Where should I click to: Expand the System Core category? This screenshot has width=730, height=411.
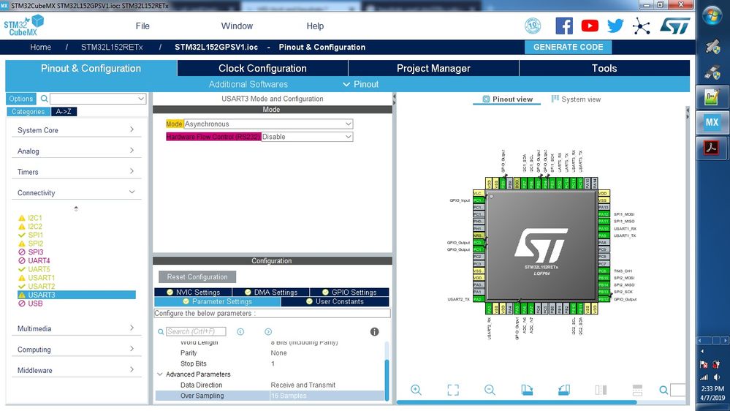click(76, 130)
